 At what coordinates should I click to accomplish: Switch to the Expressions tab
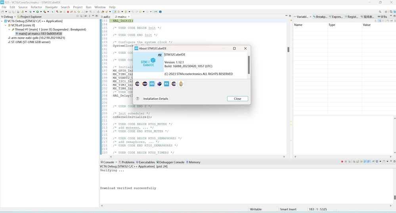[x=336, y=17]
